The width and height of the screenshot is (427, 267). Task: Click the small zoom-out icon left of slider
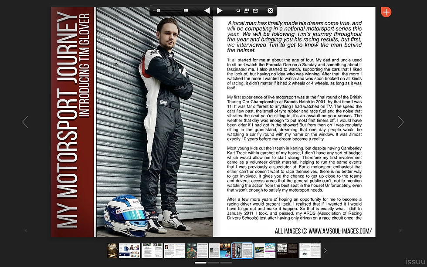(x=154, y=10)
